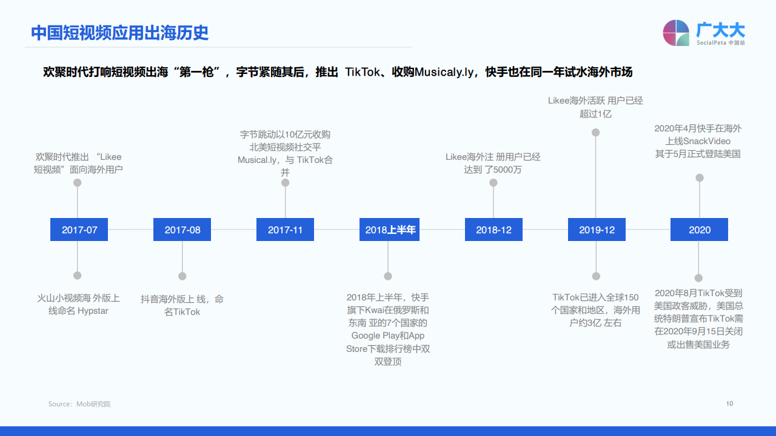Select the 2019-12 timeline box

(597, 230)
